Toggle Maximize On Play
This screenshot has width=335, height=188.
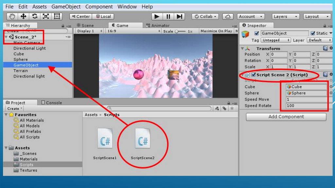point(216,31)
